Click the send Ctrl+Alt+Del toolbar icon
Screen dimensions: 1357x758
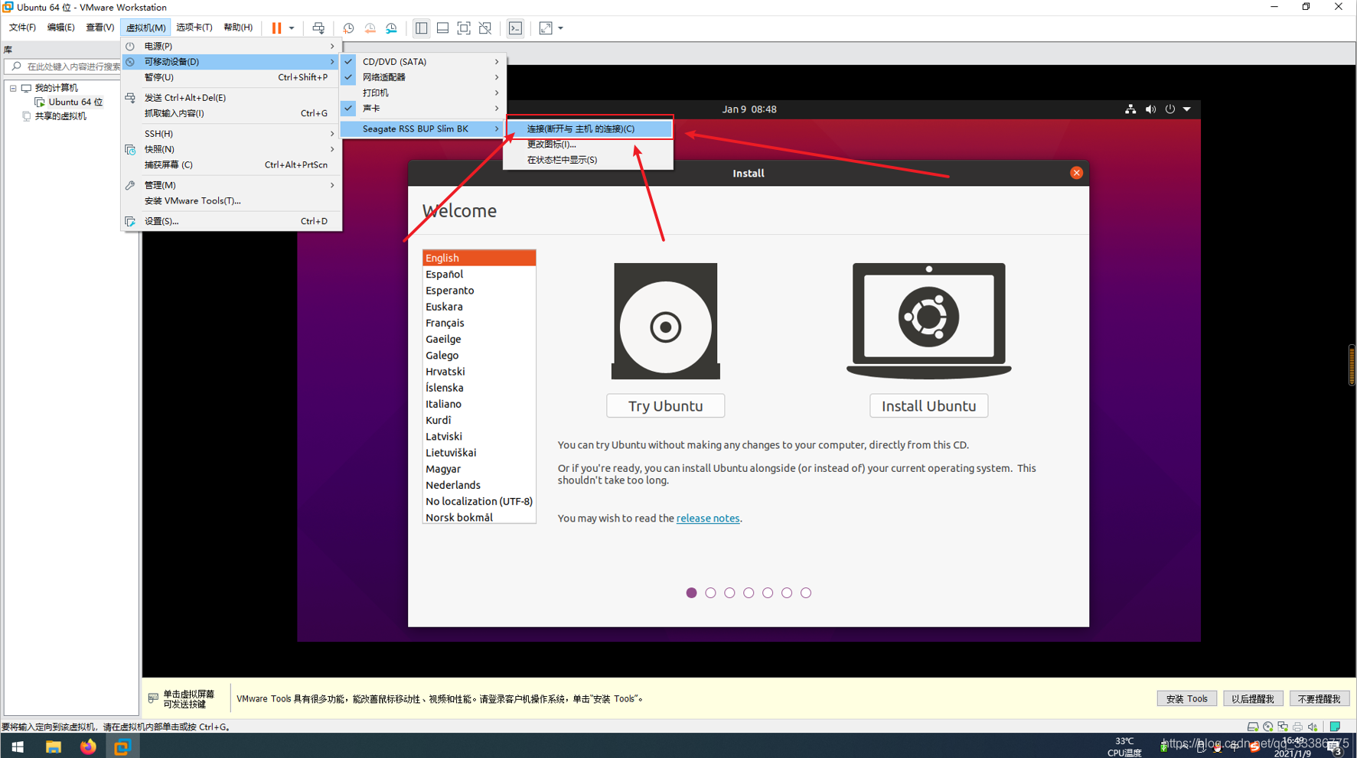click(318, 28)
